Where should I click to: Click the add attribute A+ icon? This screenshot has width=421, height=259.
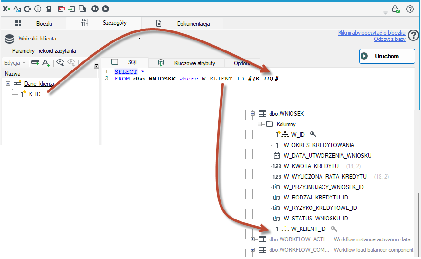pyautogui.click(x=46, y=62)
